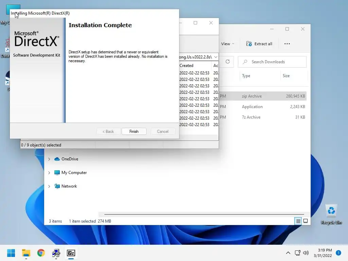Select the Recycle Bin desktop icon
Viewport: 348px width, 261px height.
click(x=331, y=214)
